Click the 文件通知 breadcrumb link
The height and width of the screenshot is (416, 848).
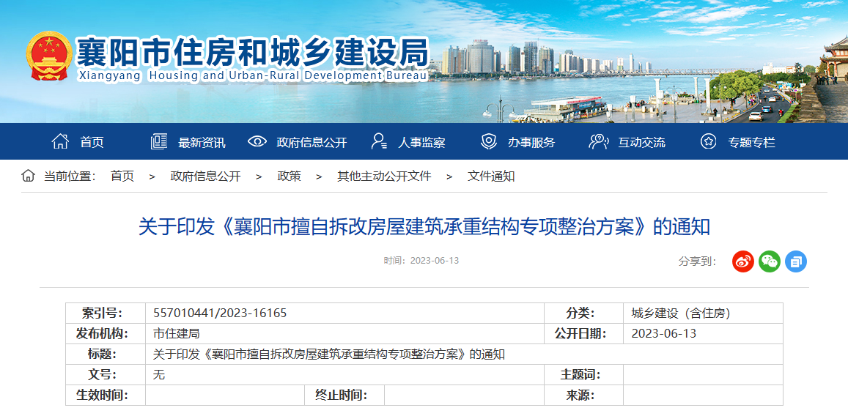point(491,176)
